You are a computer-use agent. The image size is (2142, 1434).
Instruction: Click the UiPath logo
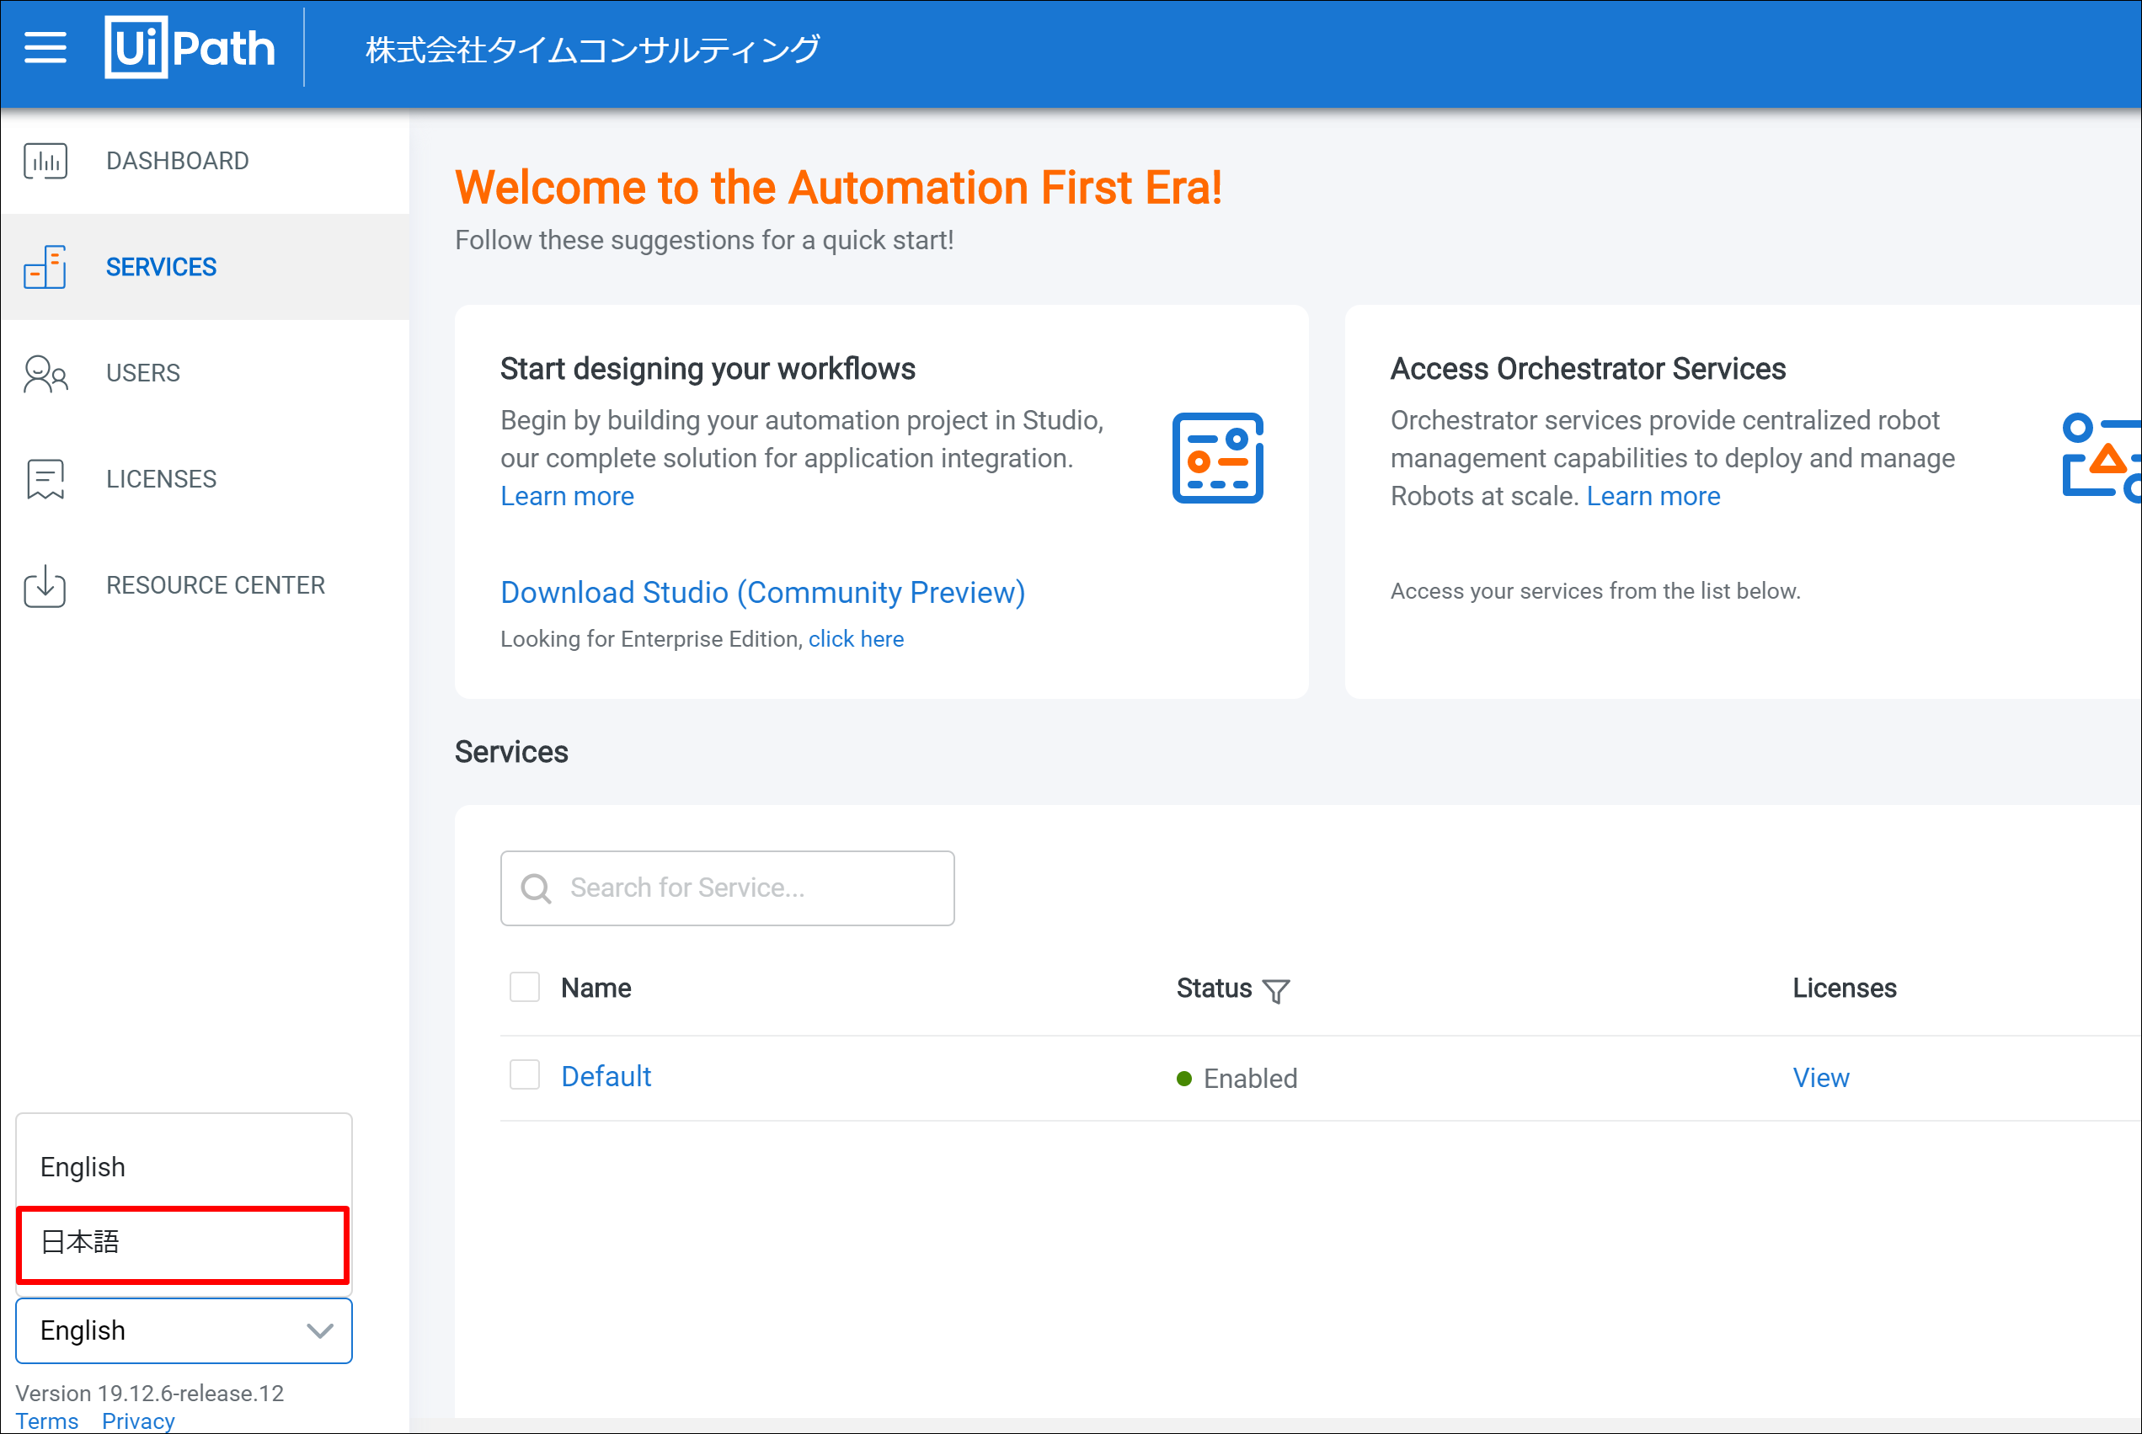190,47
